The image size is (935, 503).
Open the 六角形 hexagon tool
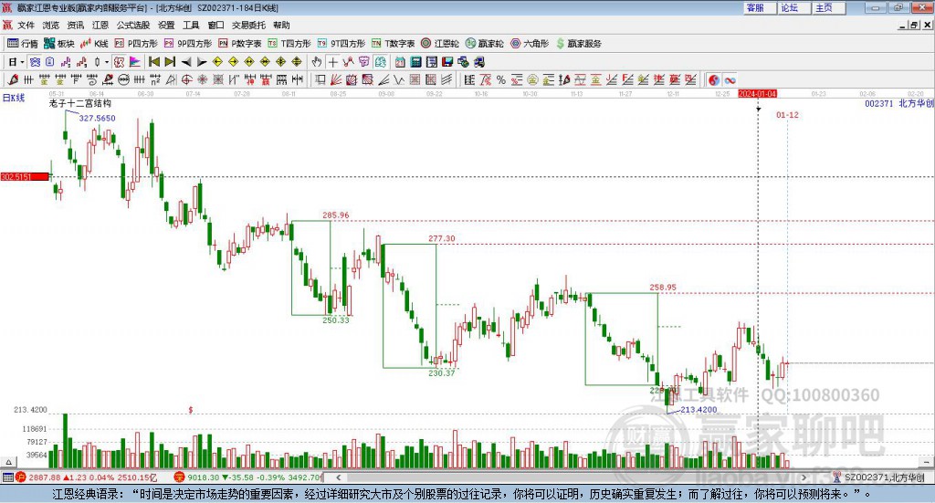530,44
